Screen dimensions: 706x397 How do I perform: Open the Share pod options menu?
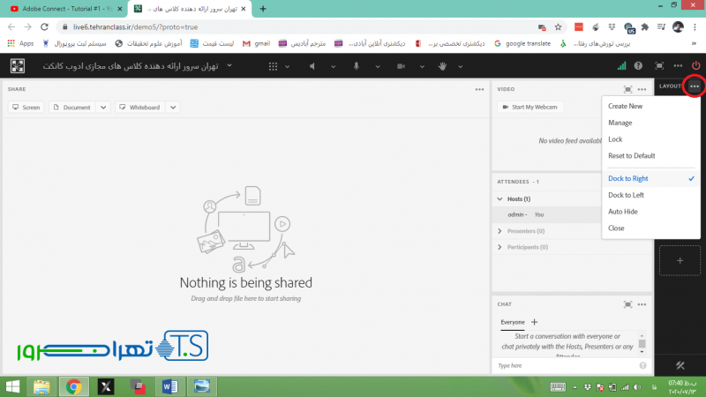point(479,89)
